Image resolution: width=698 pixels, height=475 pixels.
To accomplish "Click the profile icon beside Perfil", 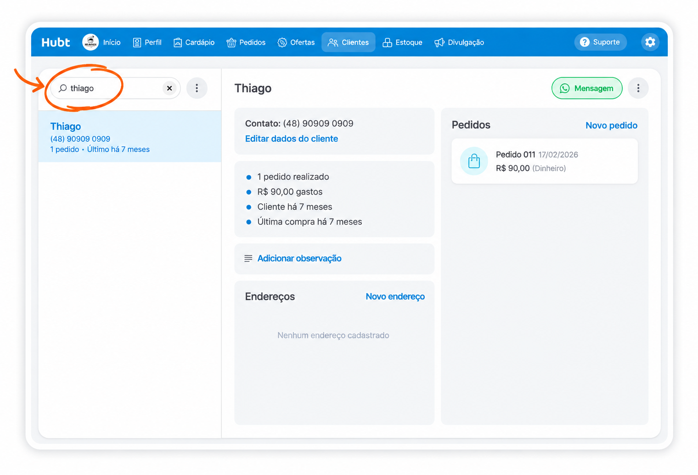I will [137, 42].
